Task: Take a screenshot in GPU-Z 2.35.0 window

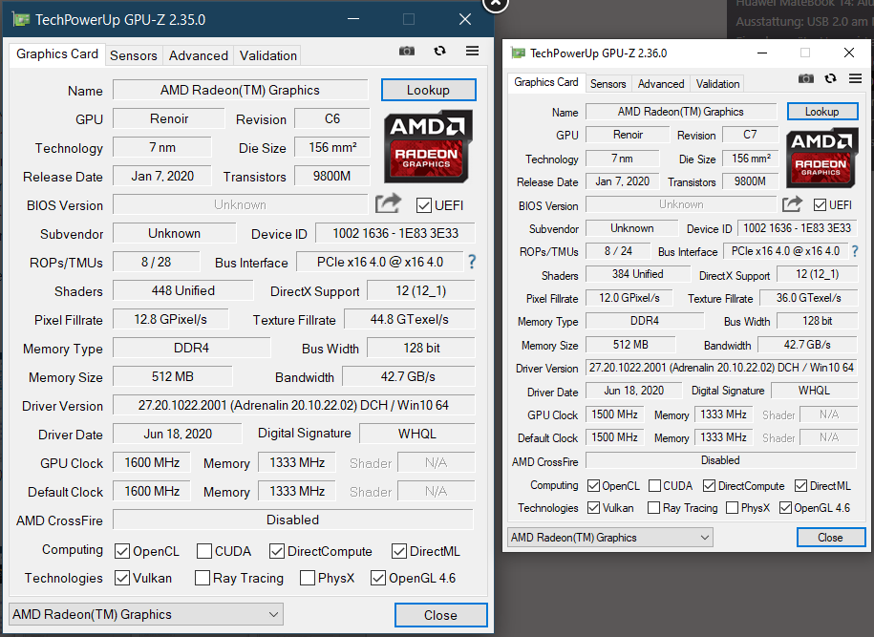Action: tap(407, 52)
